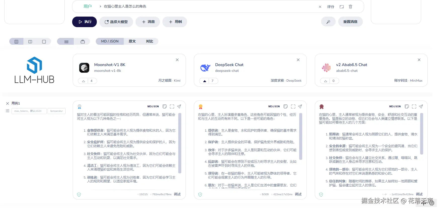Viewport: 439px width, 210px height.
Task: Click the DeepSeek whale logo icon
Action: coord(205,68)
